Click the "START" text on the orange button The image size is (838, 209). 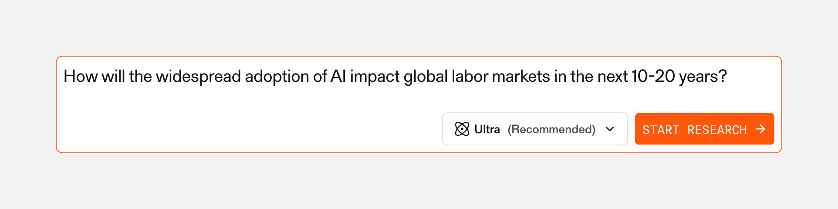tap(661, 130)
